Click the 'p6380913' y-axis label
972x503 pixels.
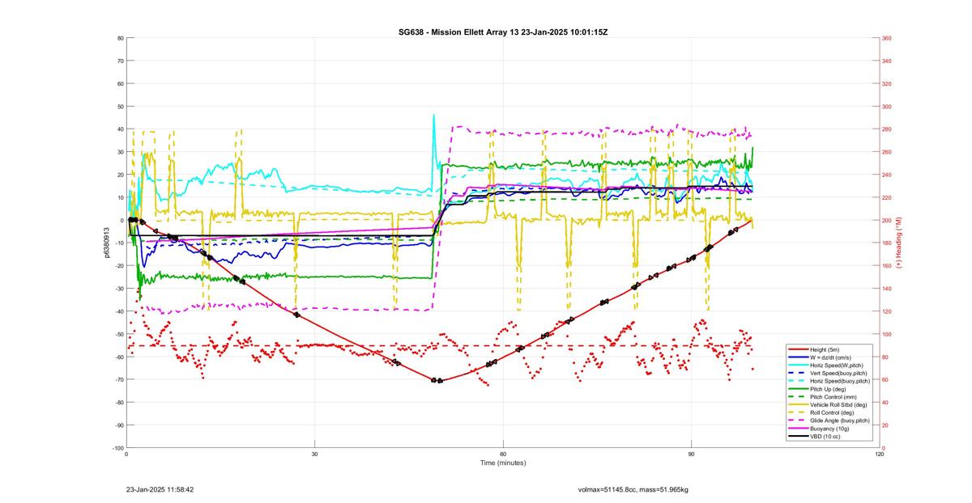pos(106,243)
